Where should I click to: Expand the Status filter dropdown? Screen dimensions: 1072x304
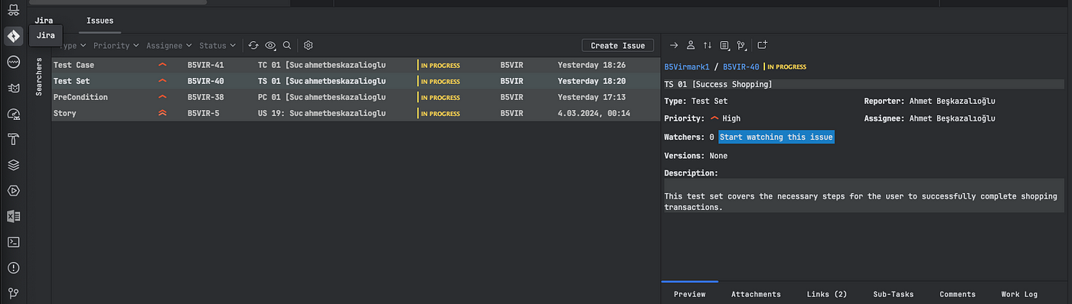pos(217,46)
